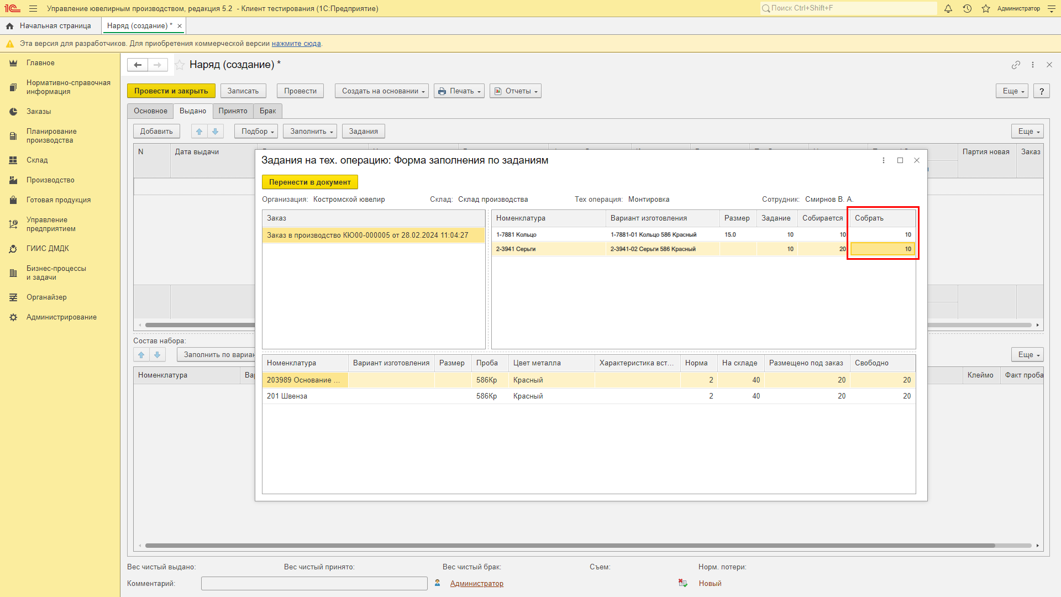The image size is (1061, 597).
Task: Click the Провести button
Action: (x=301, y=91)
